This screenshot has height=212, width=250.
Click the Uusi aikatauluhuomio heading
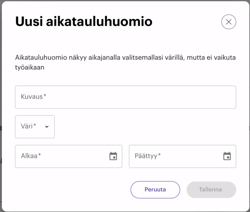pyautogui.click(x=84, y=21)
